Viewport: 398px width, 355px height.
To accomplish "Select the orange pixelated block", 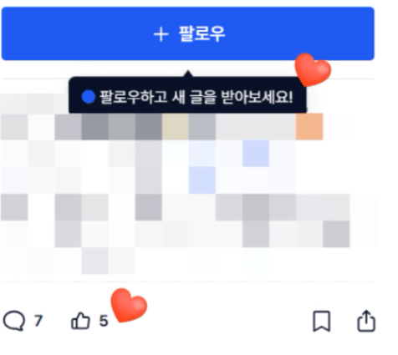I will pos(309,126).
